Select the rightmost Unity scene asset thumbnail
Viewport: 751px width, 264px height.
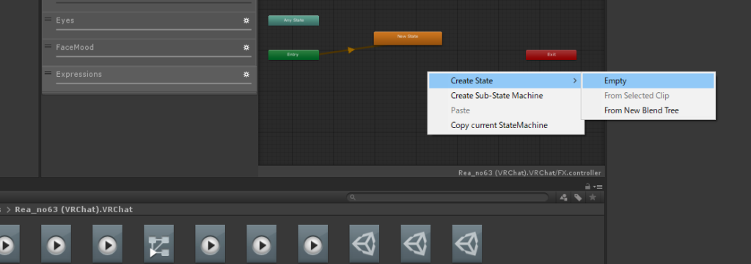click(x=467, y=244)
